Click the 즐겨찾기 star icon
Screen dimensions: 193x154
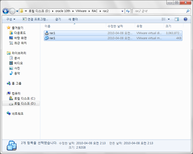click(8, 28)
